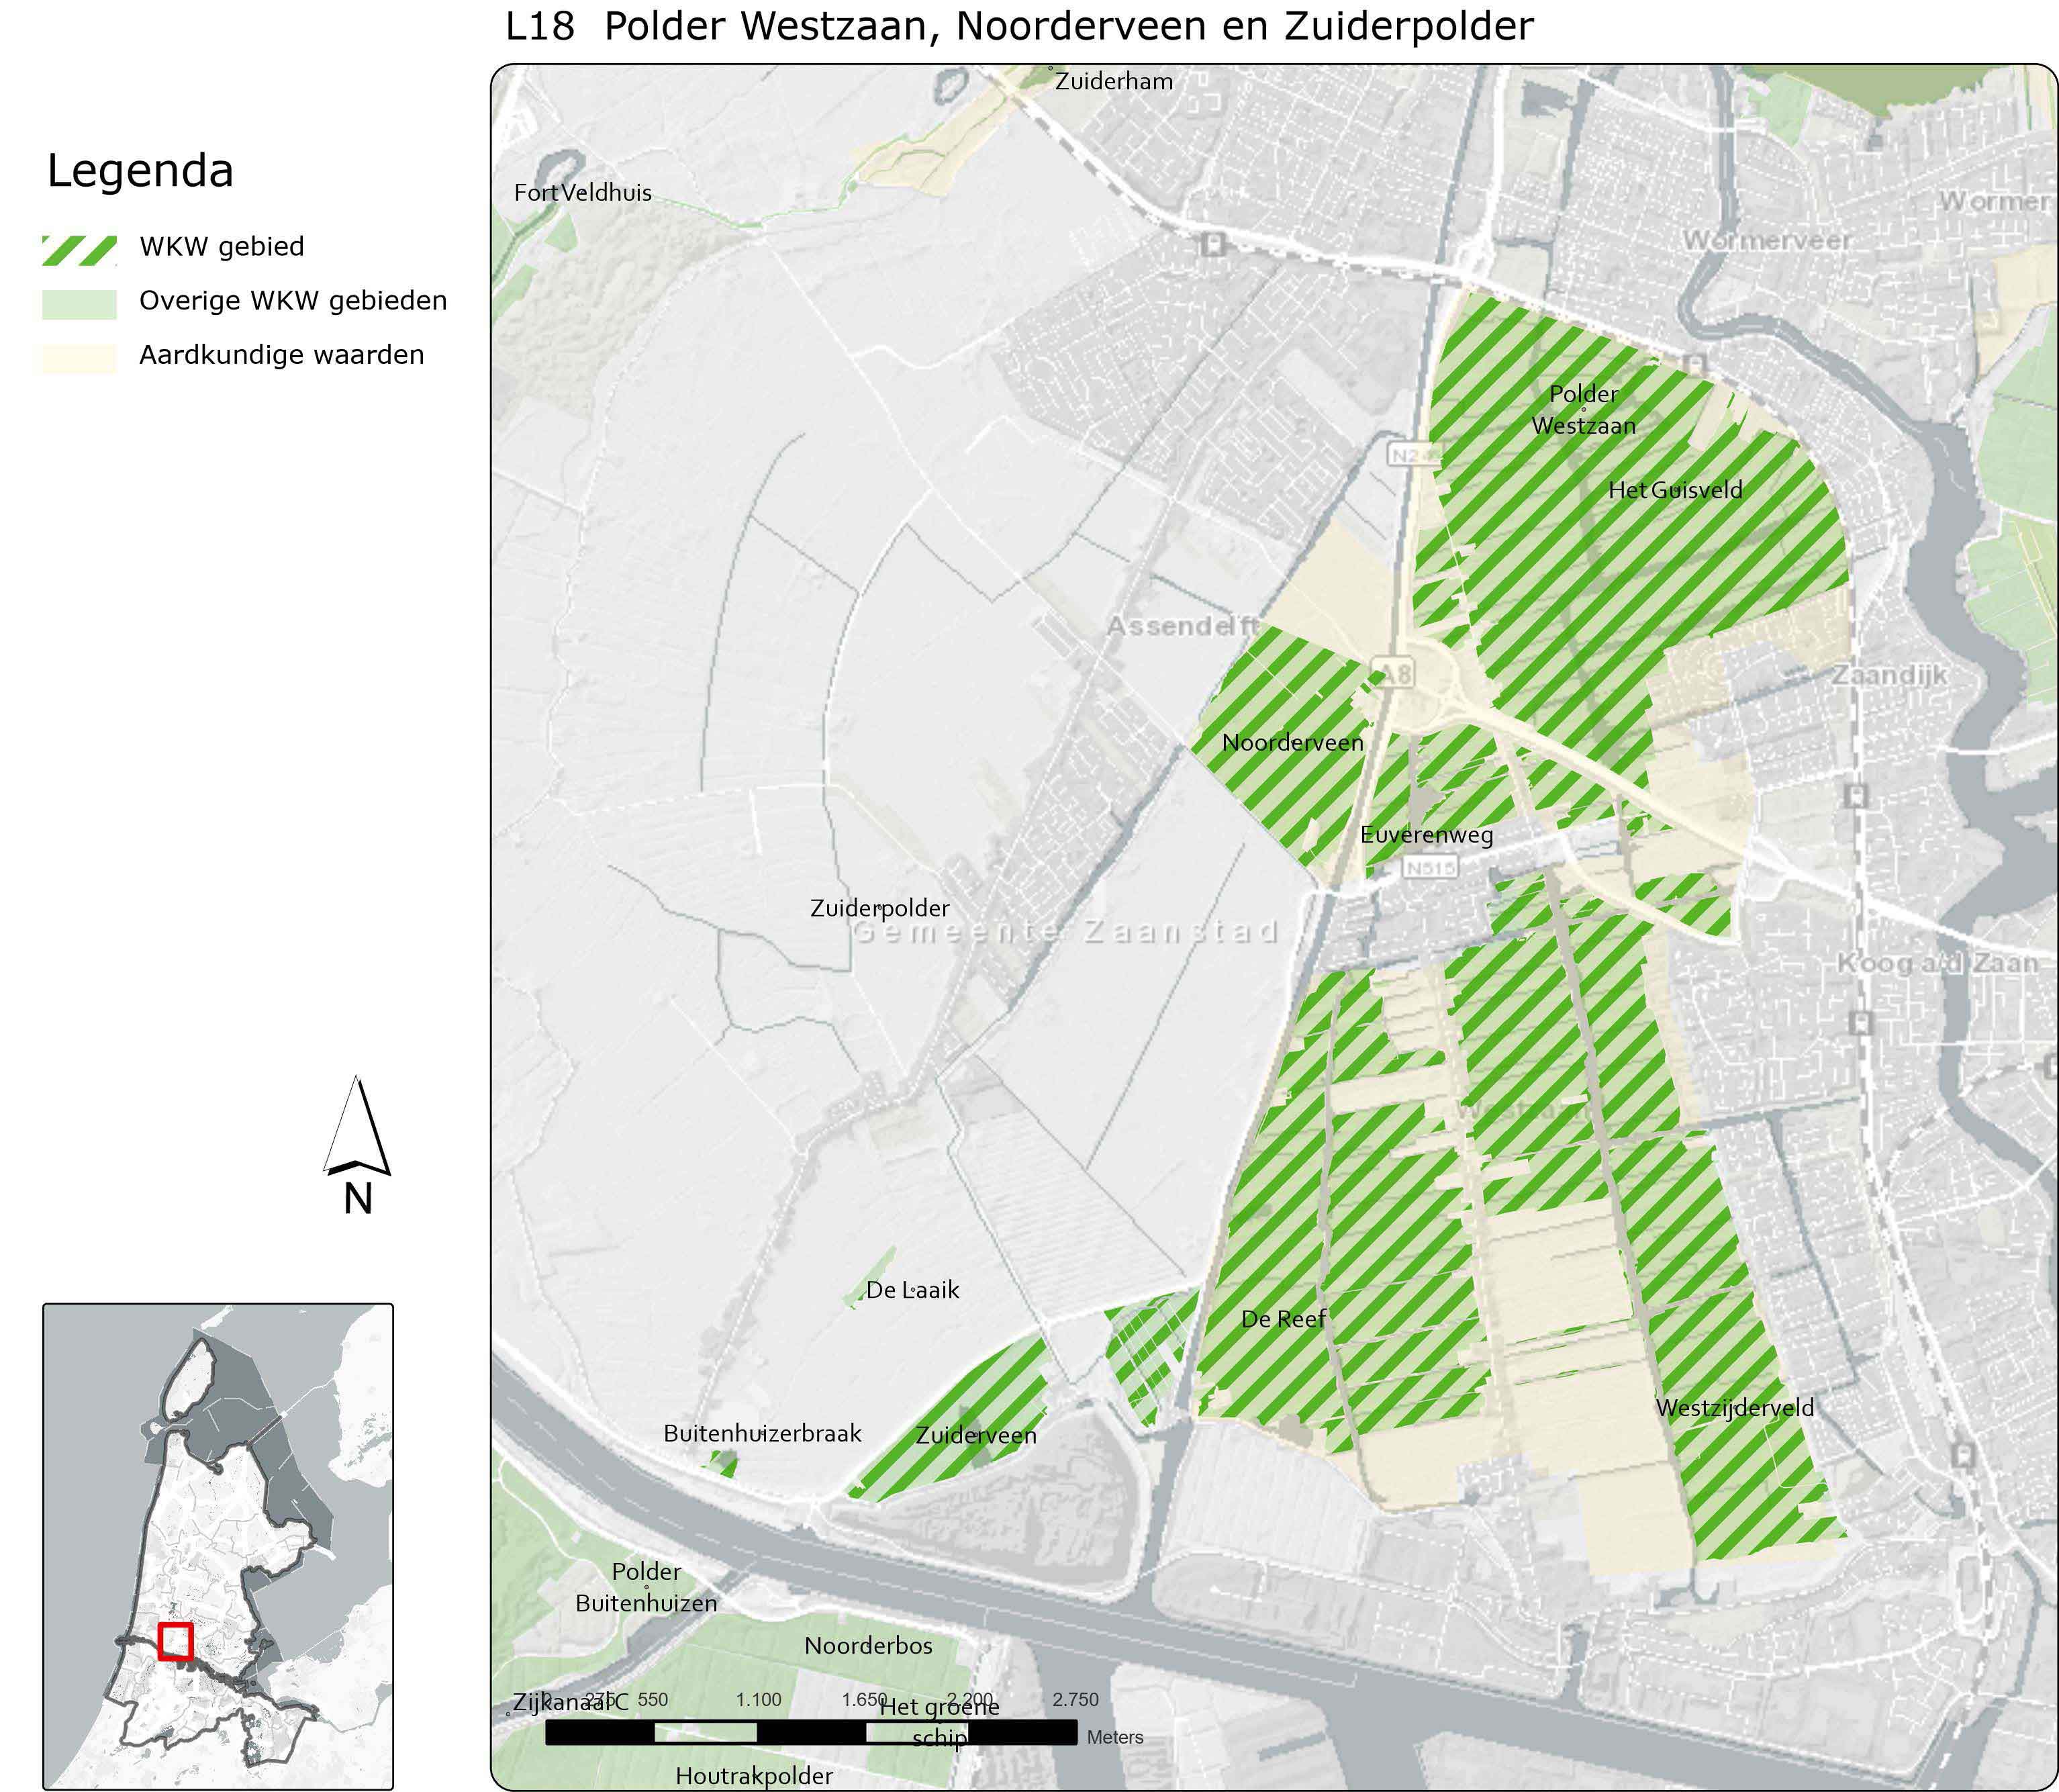Click the Het Guisveld label
2059x1792 pixels.
1675,490
